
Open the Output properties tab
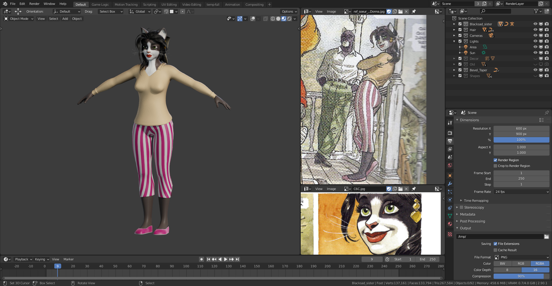[450, 141]
